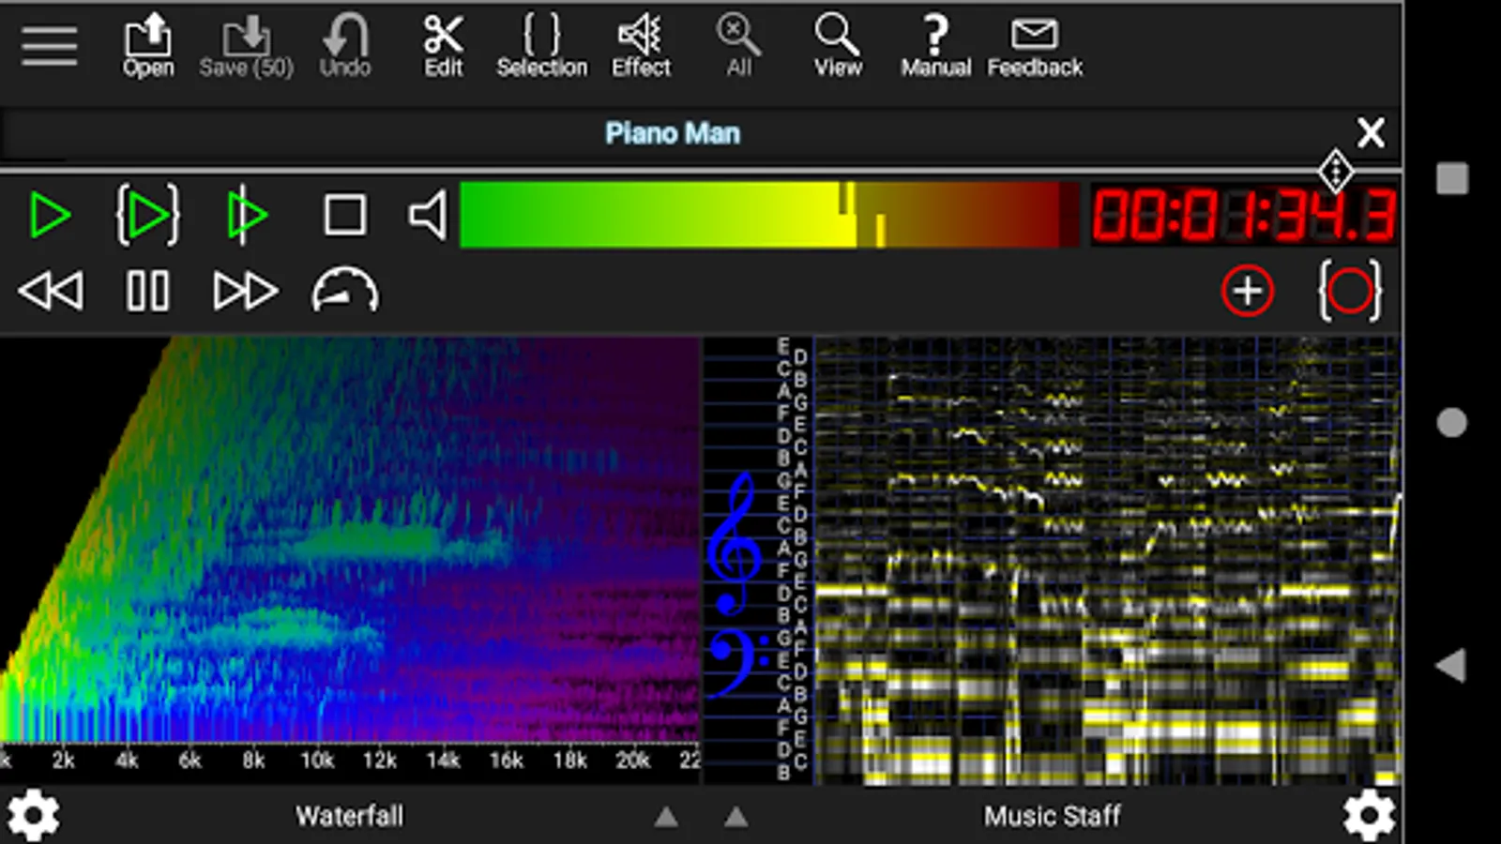The width and height of the screenshot is (1501, 844).
Task: Tap the record-in-braces button
Action: (1350, 291)
